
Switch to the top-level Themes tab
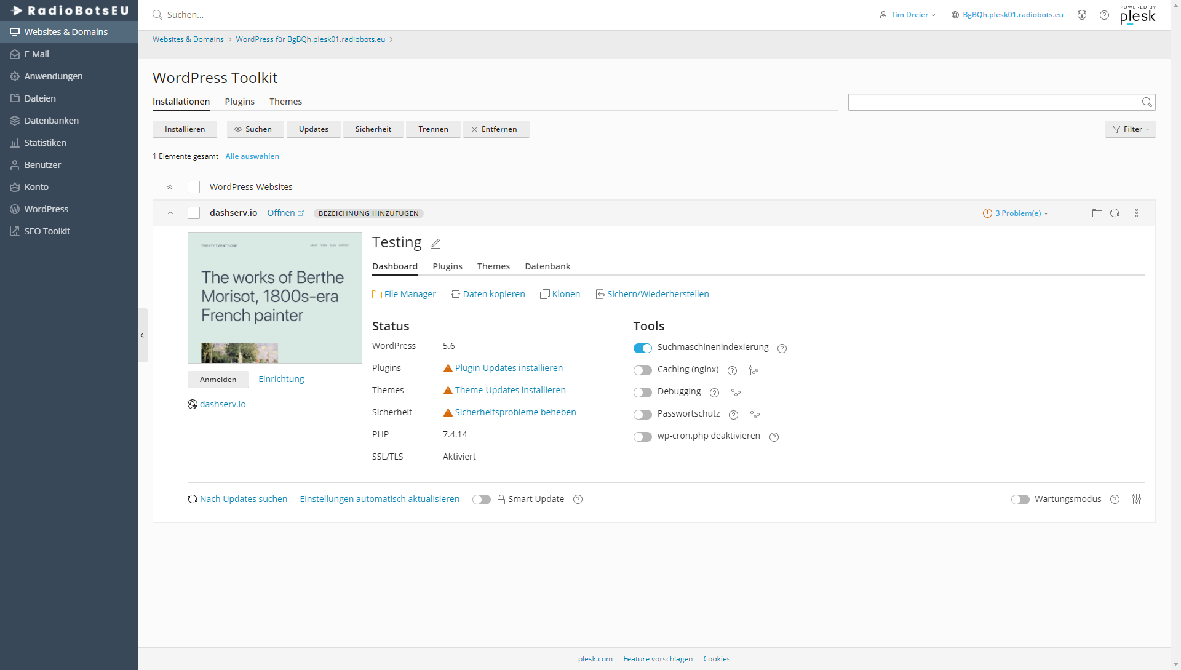click(x=285, y=102)
